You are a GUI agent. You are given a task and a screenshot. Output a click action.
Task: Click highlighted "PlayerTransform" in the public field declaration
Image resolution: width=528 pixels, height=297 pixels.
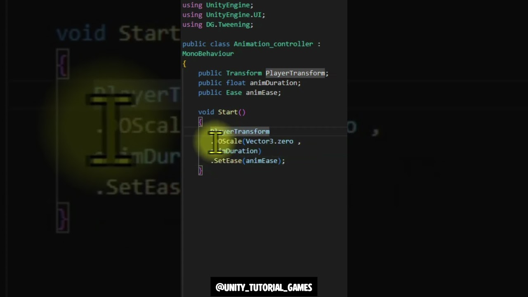(x=295, y=73)
